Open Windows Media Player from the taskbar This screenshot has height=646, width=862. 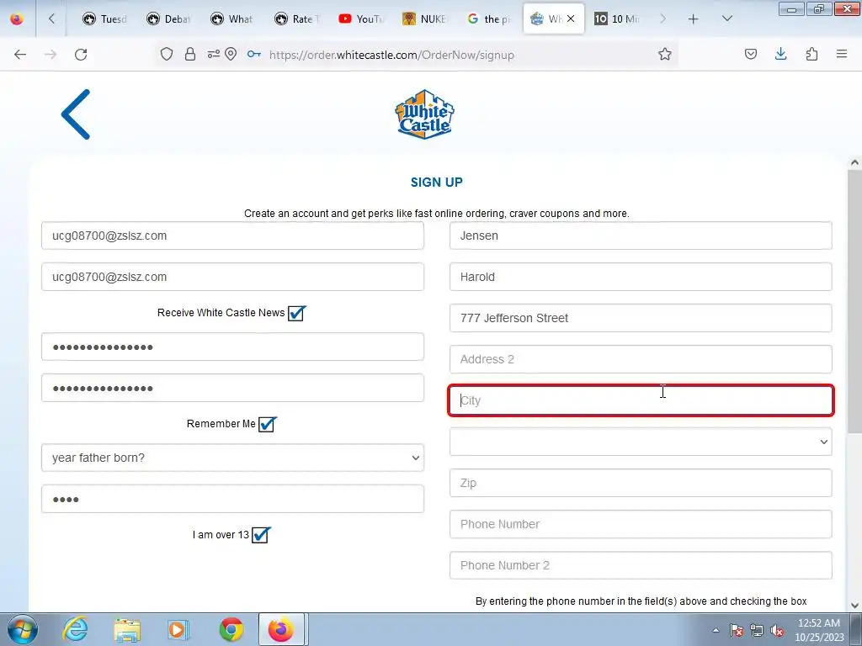[178, 629]
